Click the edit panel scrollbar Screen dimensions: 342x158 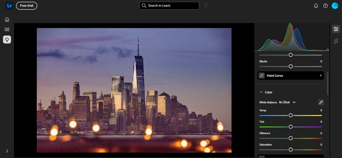click(x=327, y=83)
